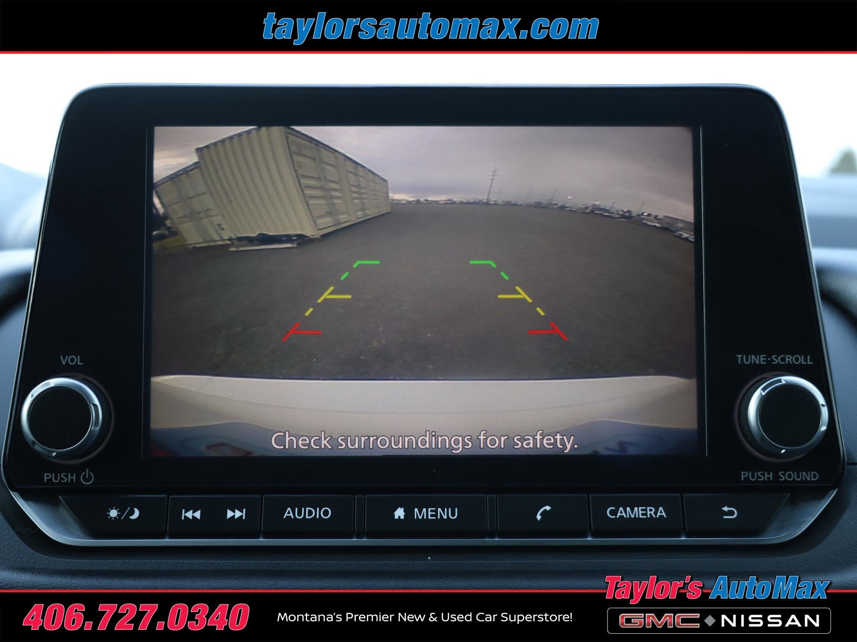
Task: Click the Montana's Premier Superstore tagline
Action: click(424, 617)
